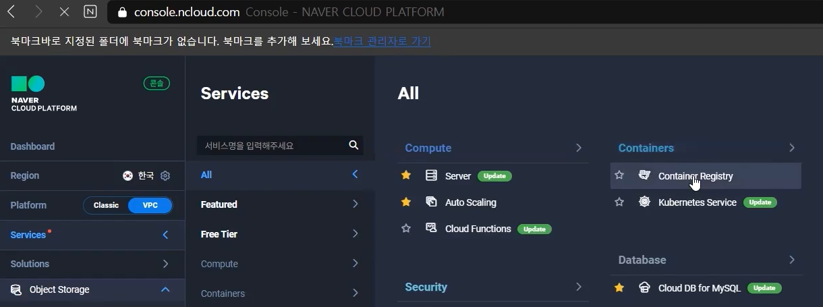Expand the Database section chevron
823x307 pixels.
click(x=791, y=260)
